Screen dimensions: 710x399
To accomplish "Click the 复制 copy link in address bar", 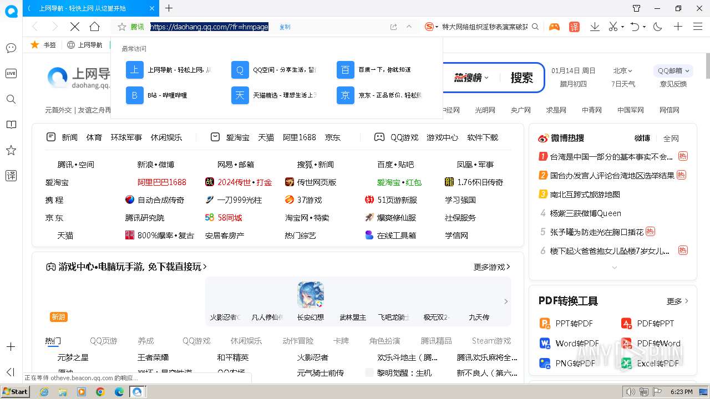I will pyautogui.click(x=285, y=27).
